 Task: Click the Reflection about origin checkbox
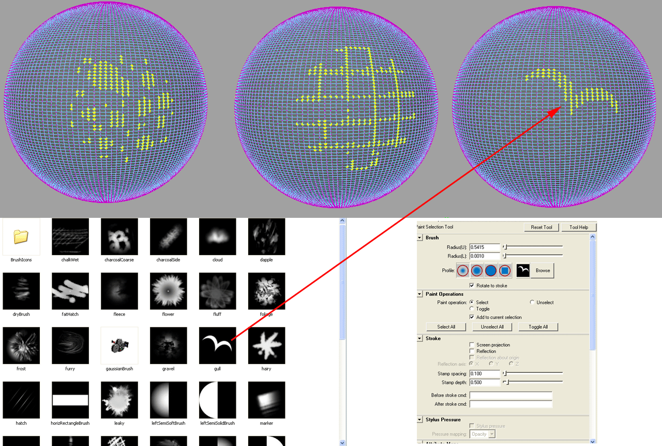coord(472,357)
